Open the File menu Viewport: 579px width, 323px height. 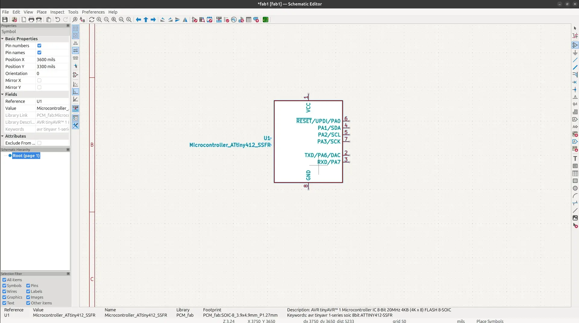click(5, 12)
